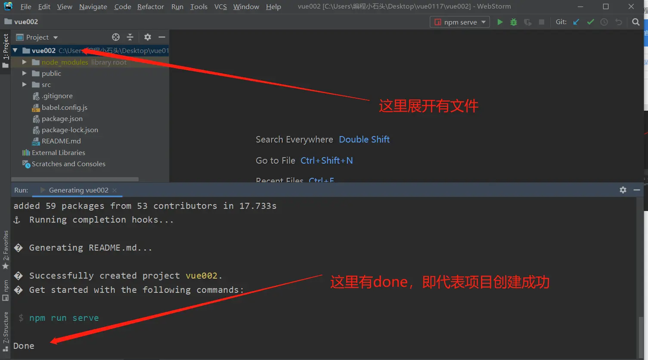Collapse the vue002 root folder

pyautogui.click(x=16, y=50)
